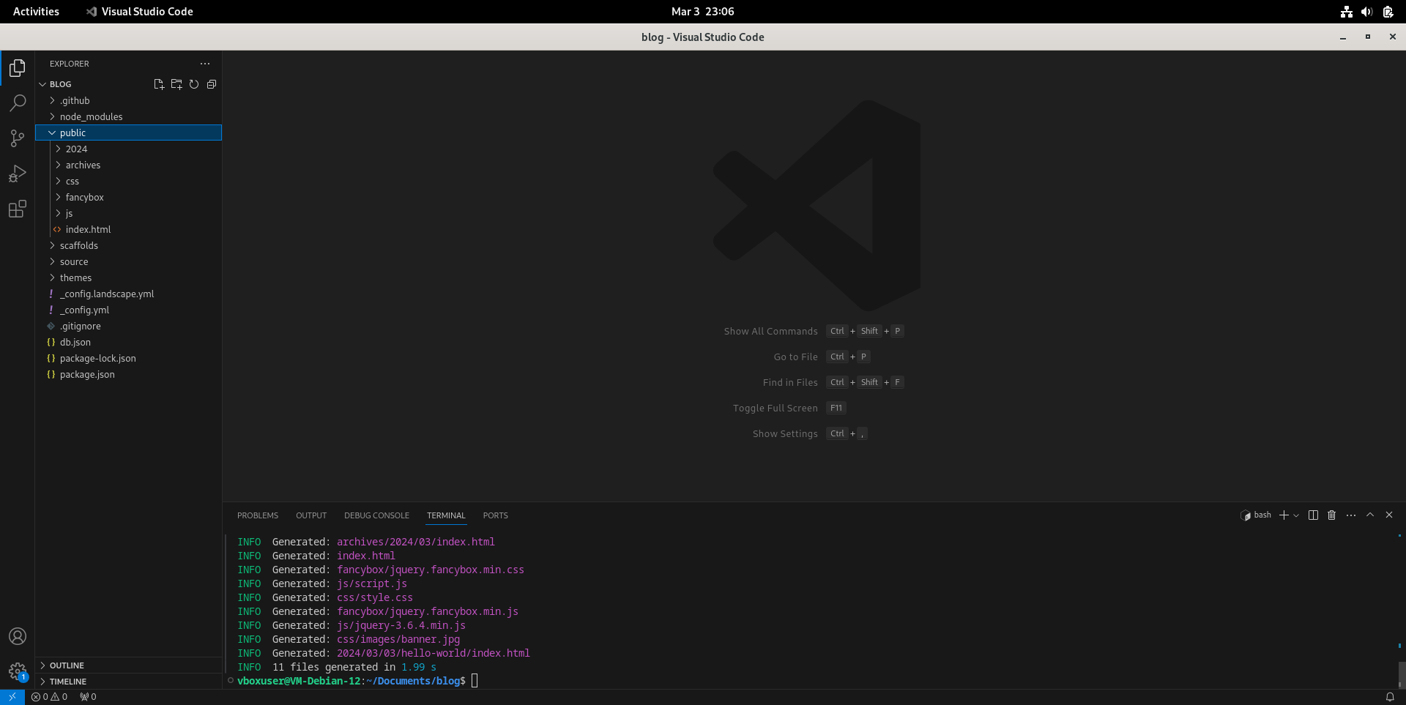The height and width of the screenshot is (705, 1406).
Task: Open package.json file
Action: [x=128, y=374]
